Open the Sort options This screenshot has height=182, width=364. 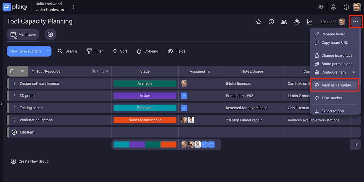pyautogui.click(x=120, y=51)
